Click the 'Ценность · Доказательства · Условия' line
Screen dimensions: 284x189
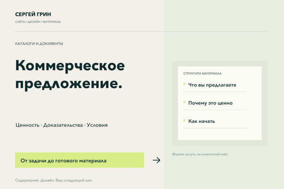point(62,125)
